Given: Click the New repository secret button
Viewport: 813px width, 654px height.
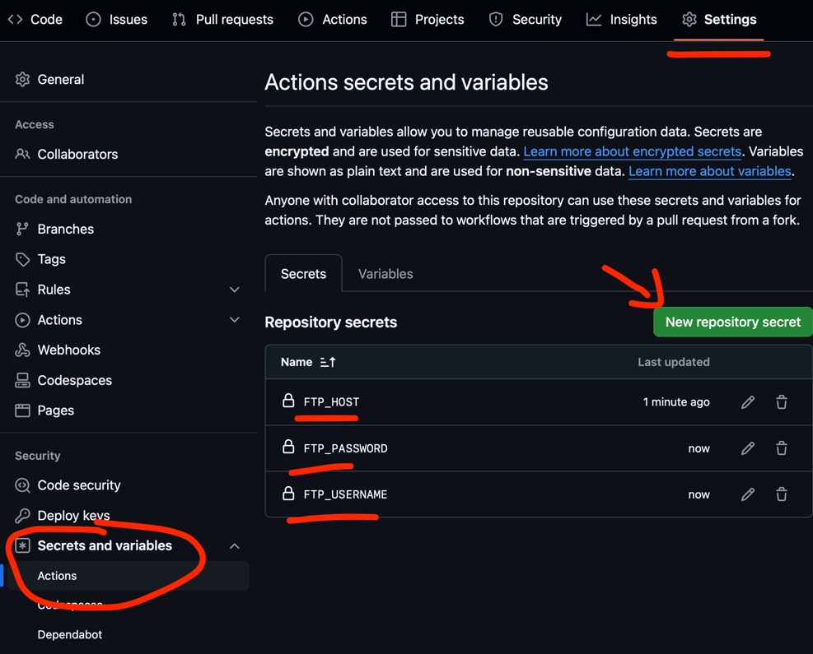Looking at the screenshot, I should pyautogui.click(x=732, y=322).
